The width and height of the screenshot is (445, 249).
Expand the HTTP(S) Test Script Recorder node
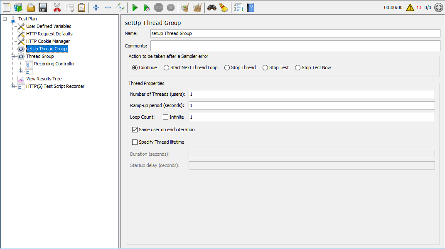click(12, 86)
